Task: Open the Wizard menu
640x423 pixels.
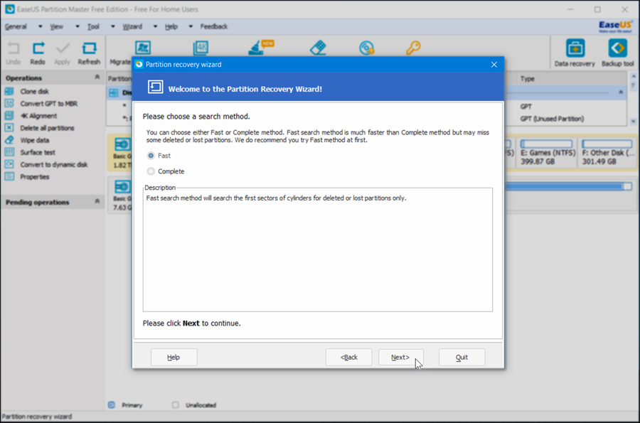Action: point(132,26)
